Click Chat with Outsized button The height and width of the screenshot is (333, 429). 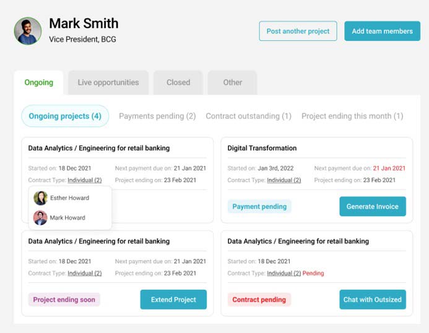[x=373, y=300]
